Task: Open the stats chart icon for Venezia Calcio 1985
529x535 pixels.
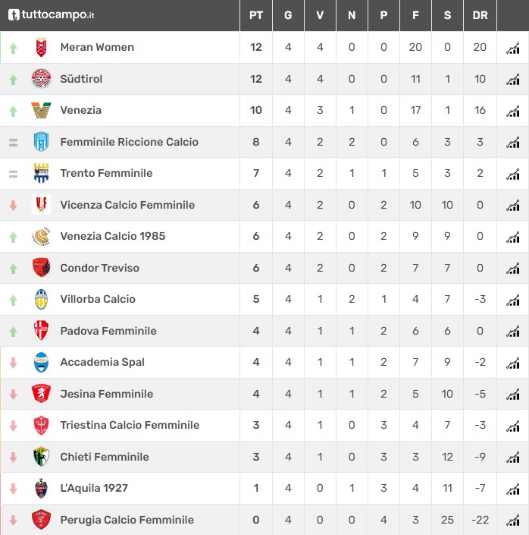Action: pyautogui.click(x=512, y=237)
